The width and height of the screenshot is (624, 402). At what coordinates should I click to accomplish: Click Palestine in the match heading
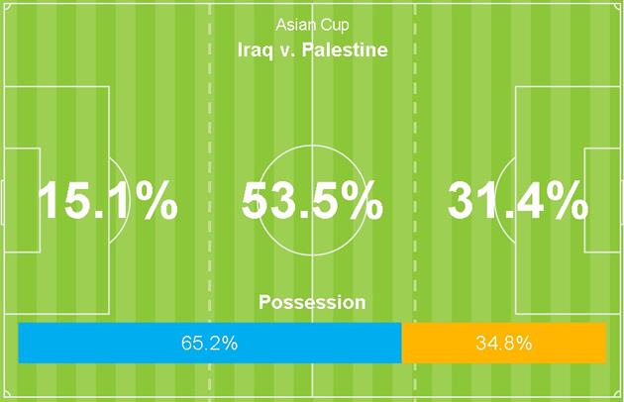(x=343, y=50)
